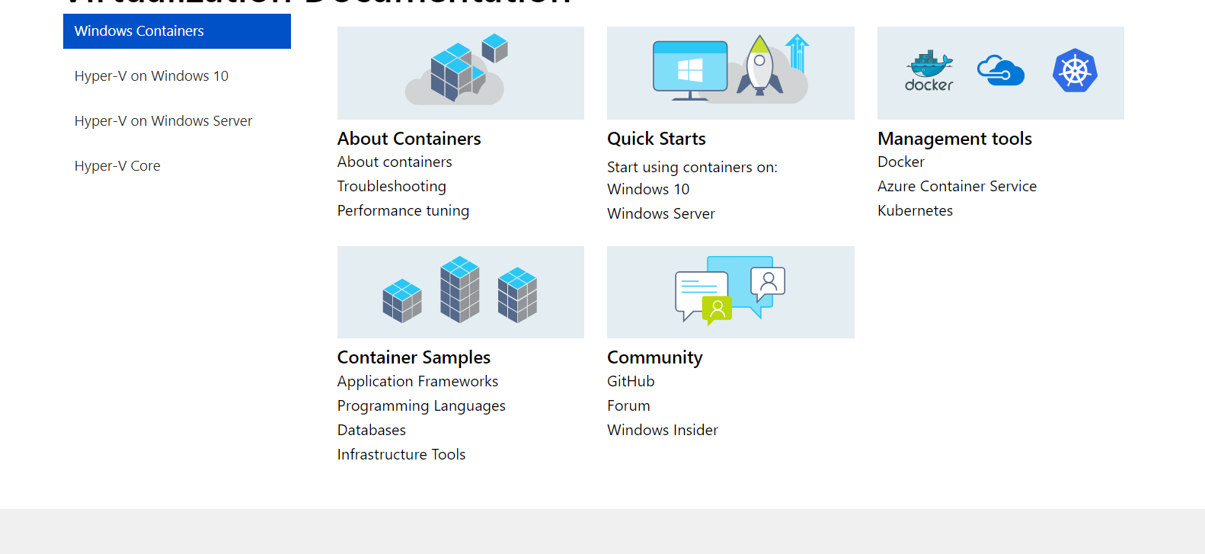
Task: Select the Windows Containers sidebar tab
Action: point(177,31)
